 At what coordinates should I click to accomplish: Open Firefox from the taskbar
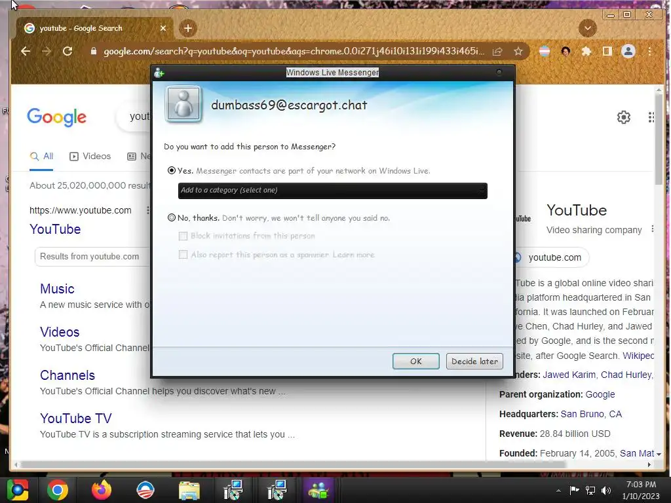coord(102,490)
